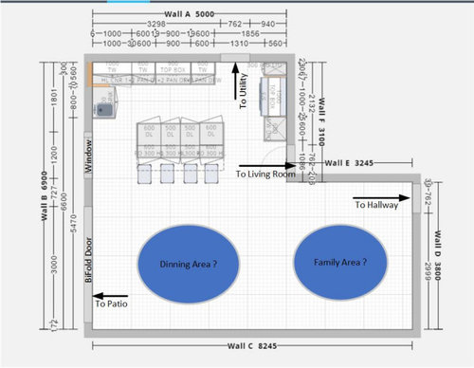Select the 6600 vertical dimension value
The height and width of the screenshot is (368, 474).
click(x=64, y=201)
